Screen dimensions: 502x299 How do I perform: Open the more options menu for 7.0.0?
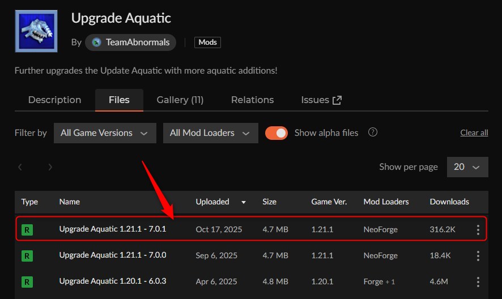pyautogui.click(x=478, y=256)
